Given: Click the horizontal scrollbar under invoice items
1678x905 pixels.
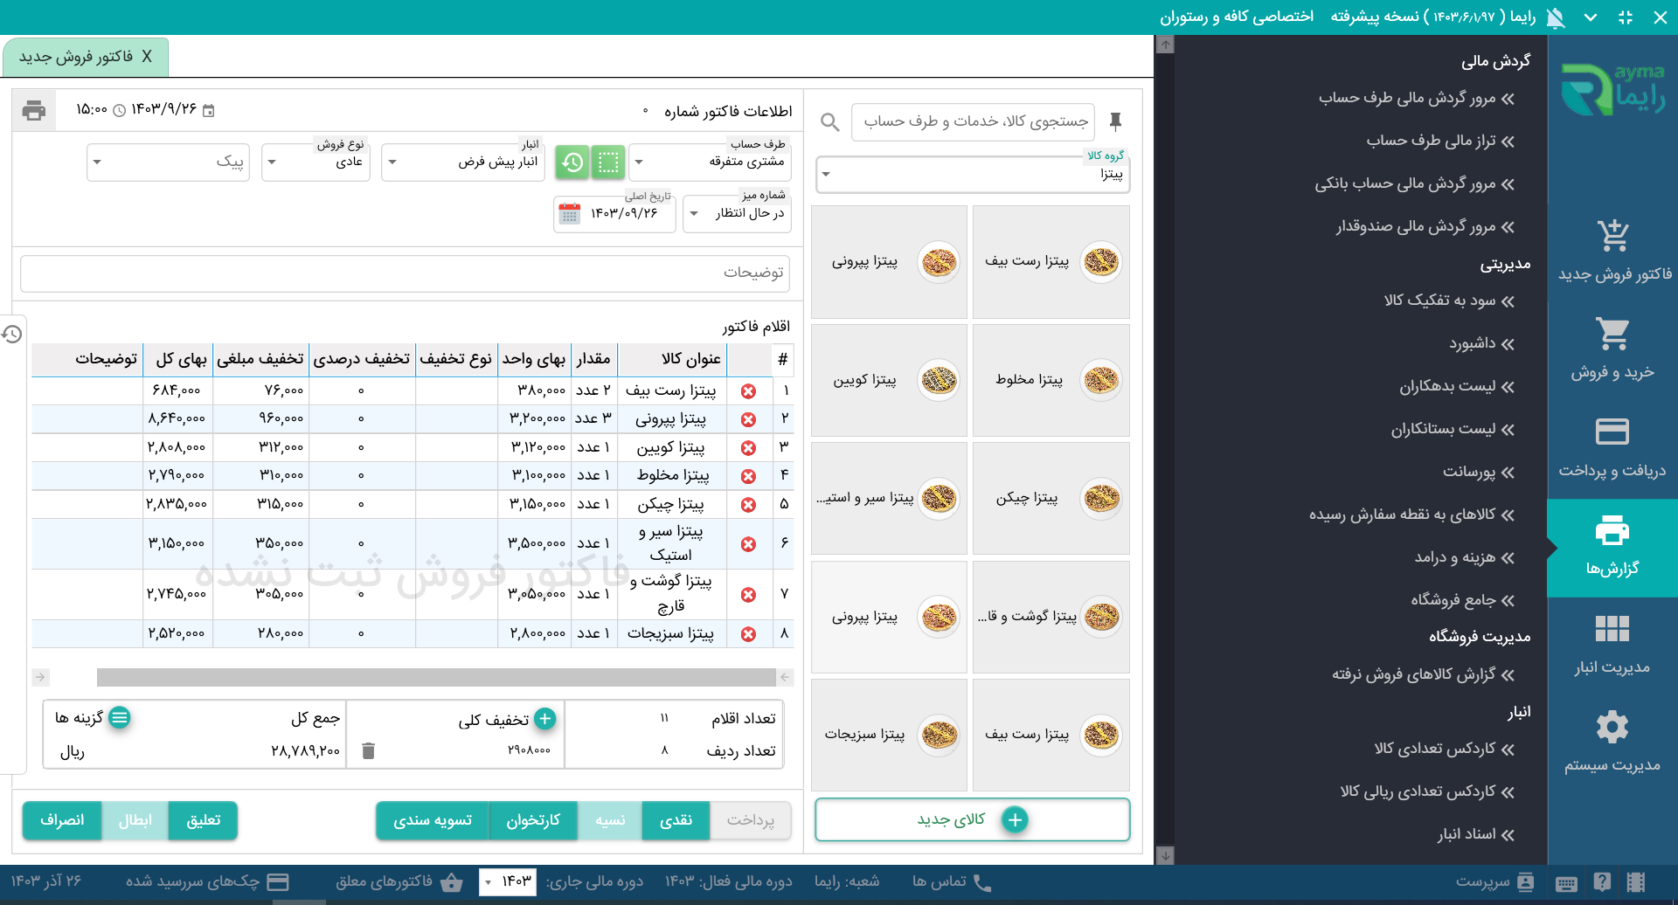Looking at the screenshot, I should [436, 677].
